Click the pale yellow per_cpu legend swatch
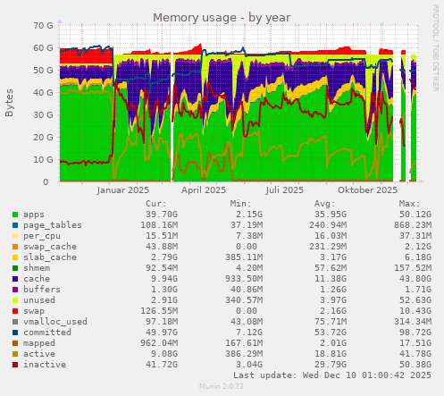444x396 pixels. tap(15, 236)
